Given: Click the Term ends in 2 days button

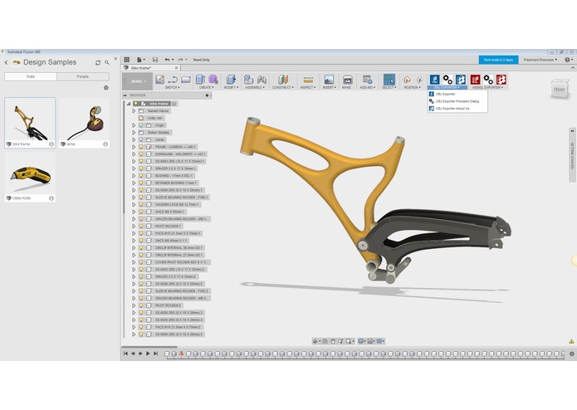Looking at the screenshot, I should click(498, 60).
